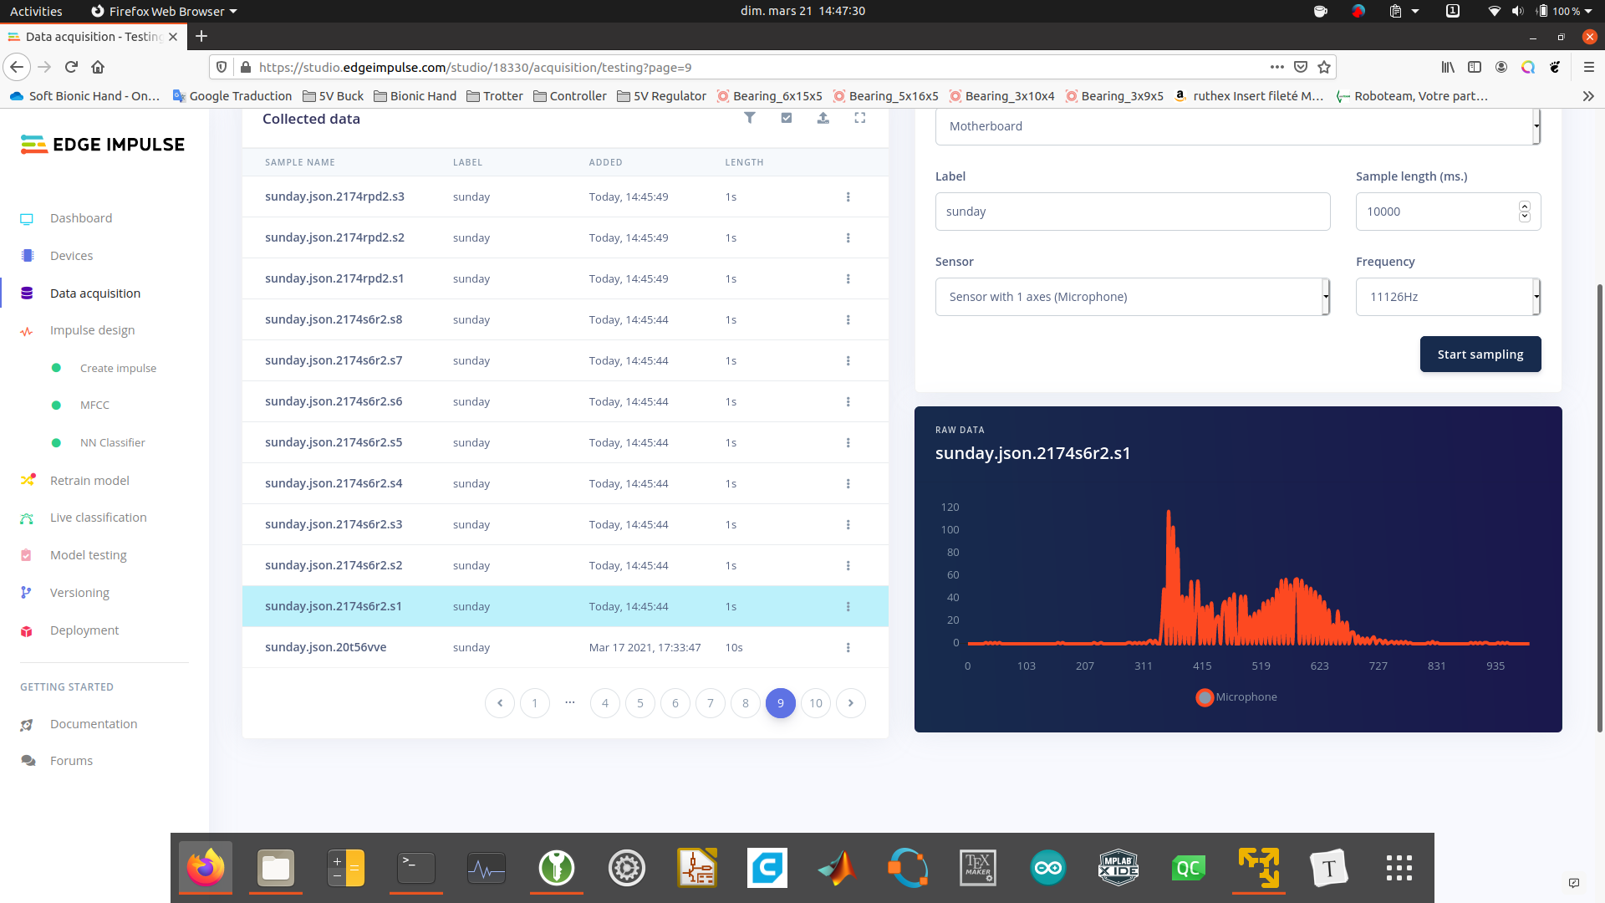Open the Frequency dropdown showing 11126Hz
1605x903 pixels.
tap(1448, 297)
